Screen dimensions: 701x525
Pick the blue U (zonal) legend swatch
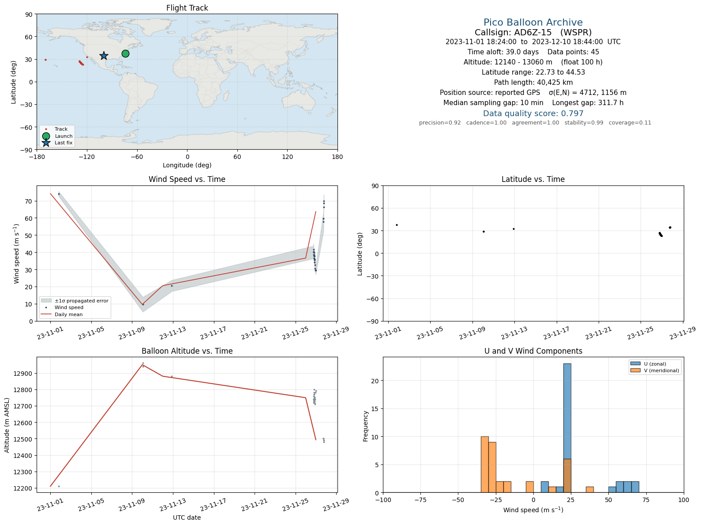(635, 364)
